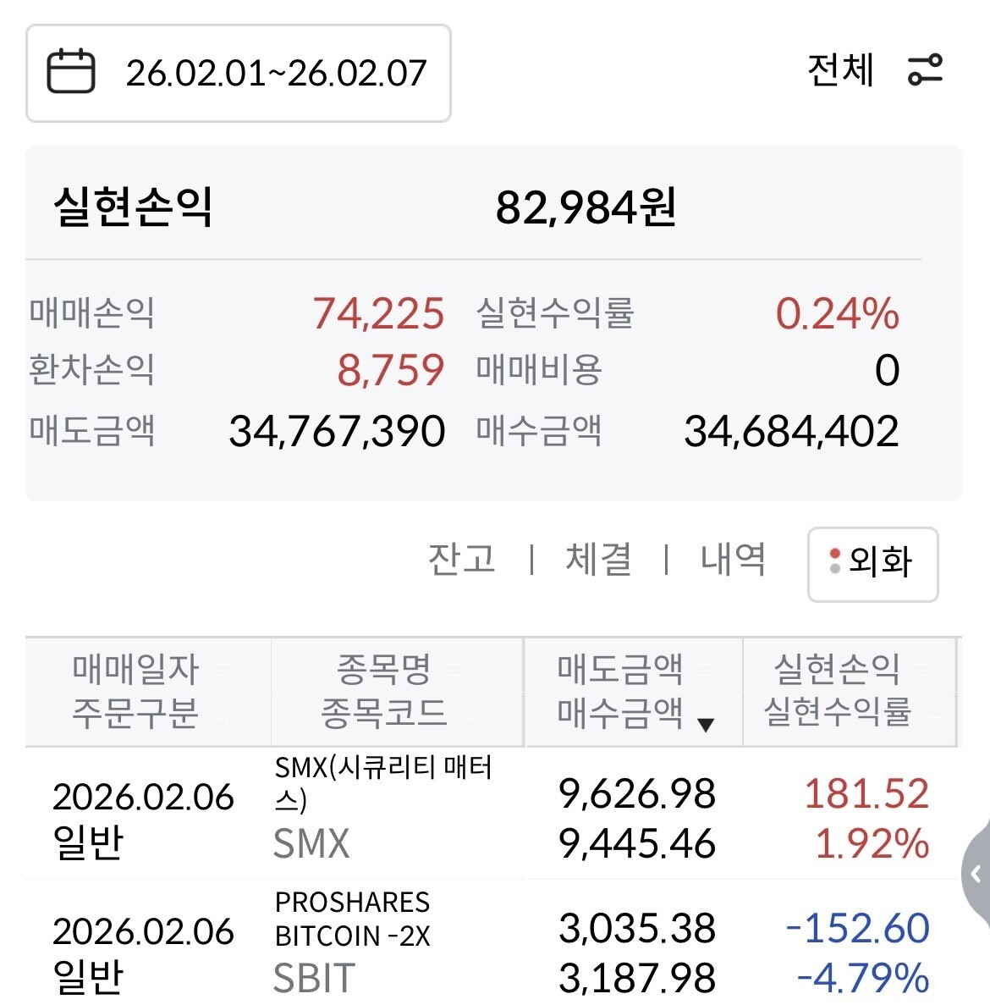This screenshot has width=990, height=1005.
Task: Click the calendar icon in date selector
Action: click(x=71, y=71)
